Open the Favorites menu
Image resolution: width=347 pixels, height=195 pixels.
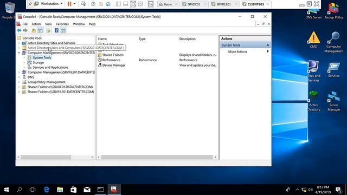tap(62, 24)
